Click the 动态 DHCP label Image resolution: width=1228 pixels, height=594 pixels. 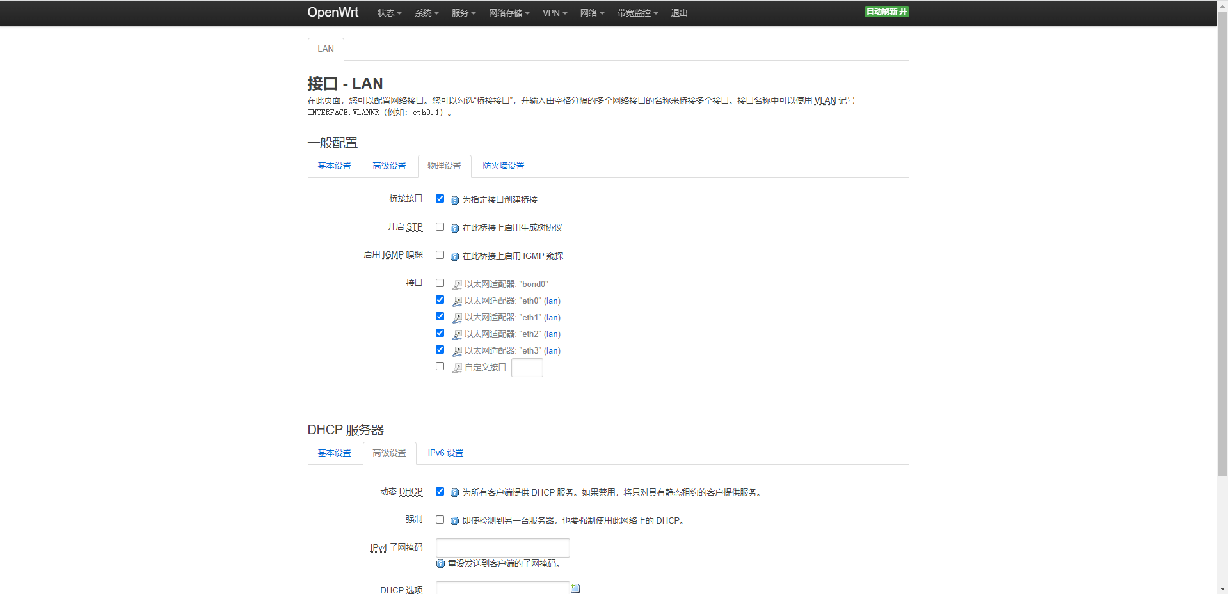pyautogui.click(x=401, y=492)
